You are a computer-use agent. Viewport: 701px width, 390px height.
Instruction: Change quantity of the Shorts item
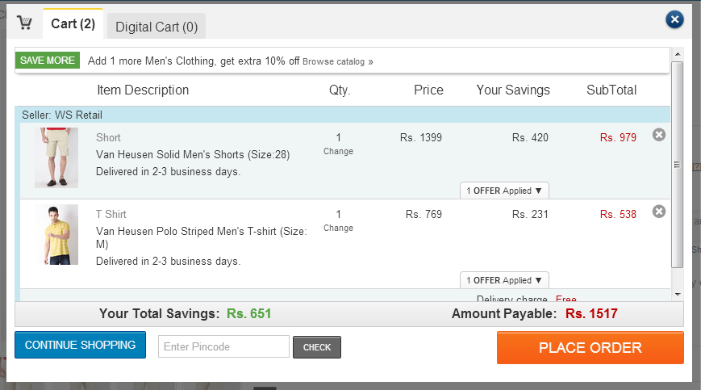(x=338, y=151)
